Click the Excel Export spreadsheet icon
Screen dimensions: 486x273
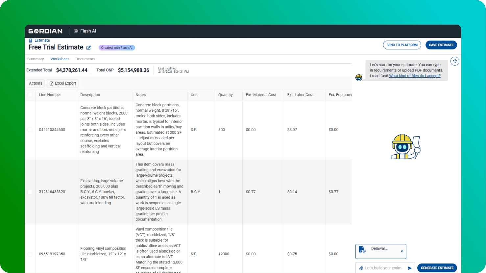(x=51, y=83)
